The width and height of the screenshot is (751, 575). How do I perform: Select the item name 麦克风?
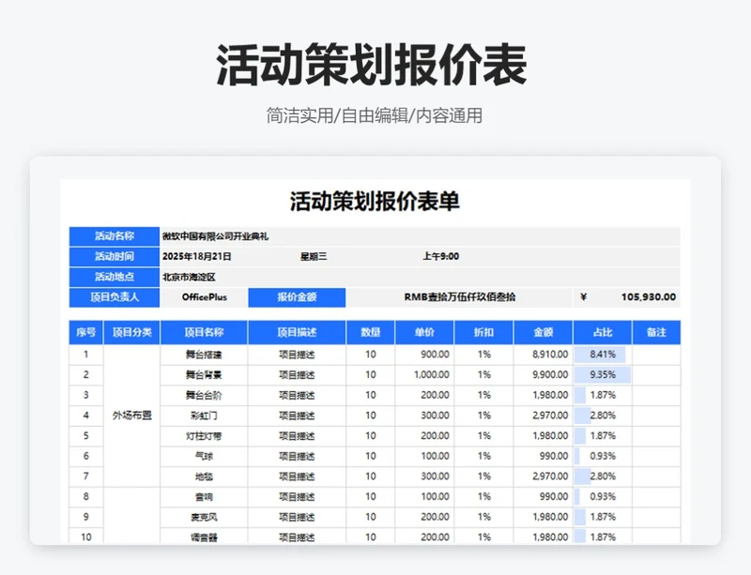pyautogui.click(x=204, y=517)
